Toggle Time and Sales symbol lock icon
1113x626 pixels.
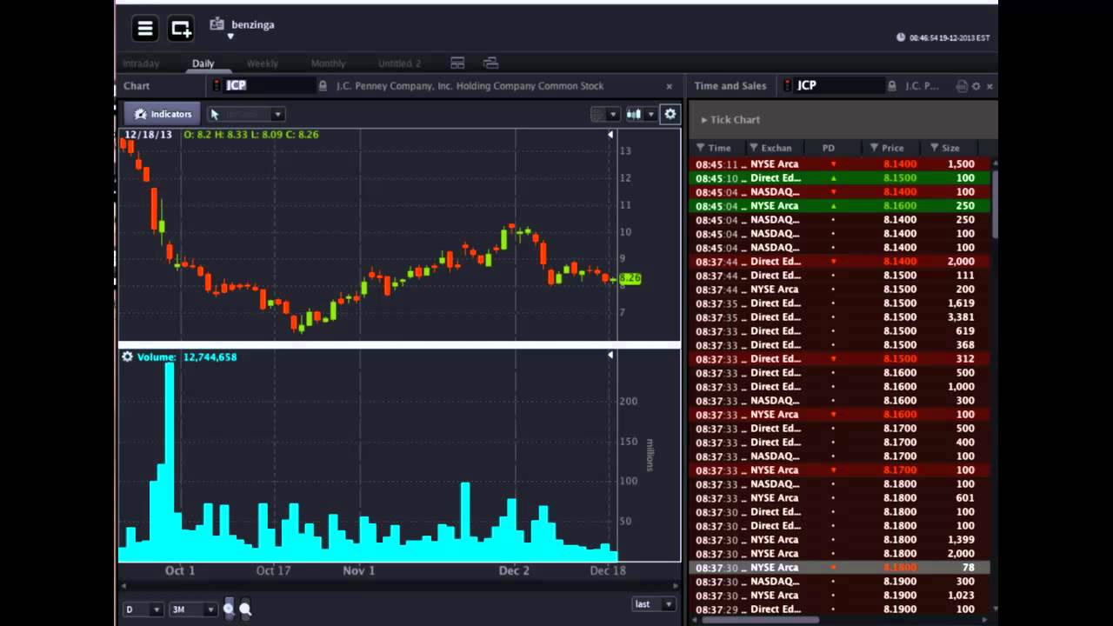tap(891, 86)
